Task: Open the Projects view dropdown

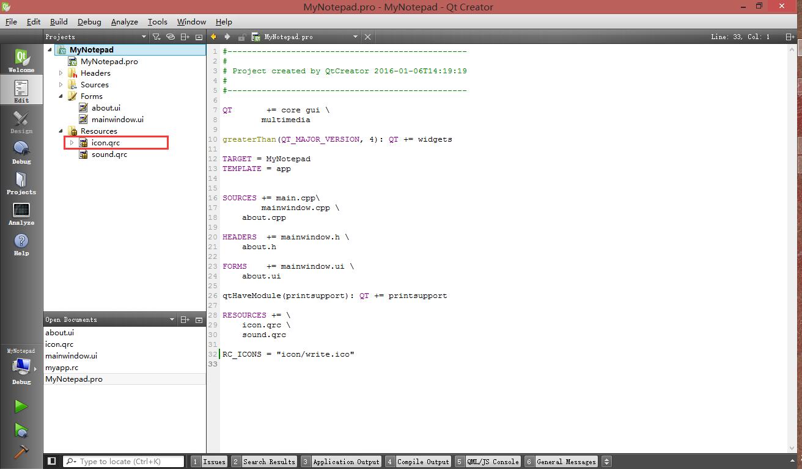Action: 95,37
